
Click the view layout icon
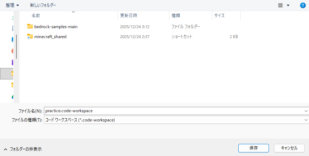280,5
